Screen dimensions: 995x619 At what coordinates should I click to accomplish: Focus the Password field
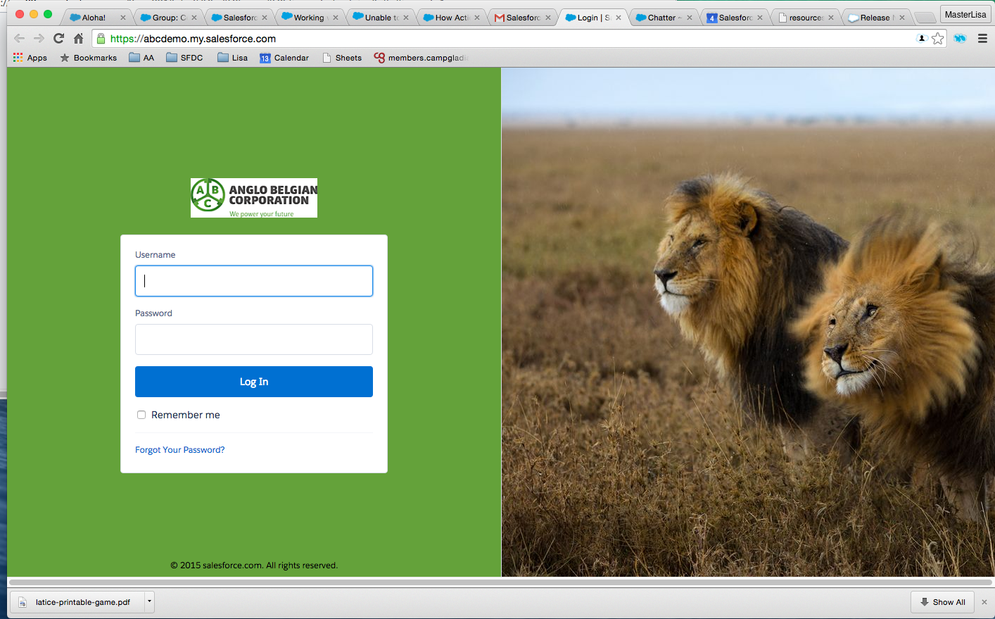[254, 339]
